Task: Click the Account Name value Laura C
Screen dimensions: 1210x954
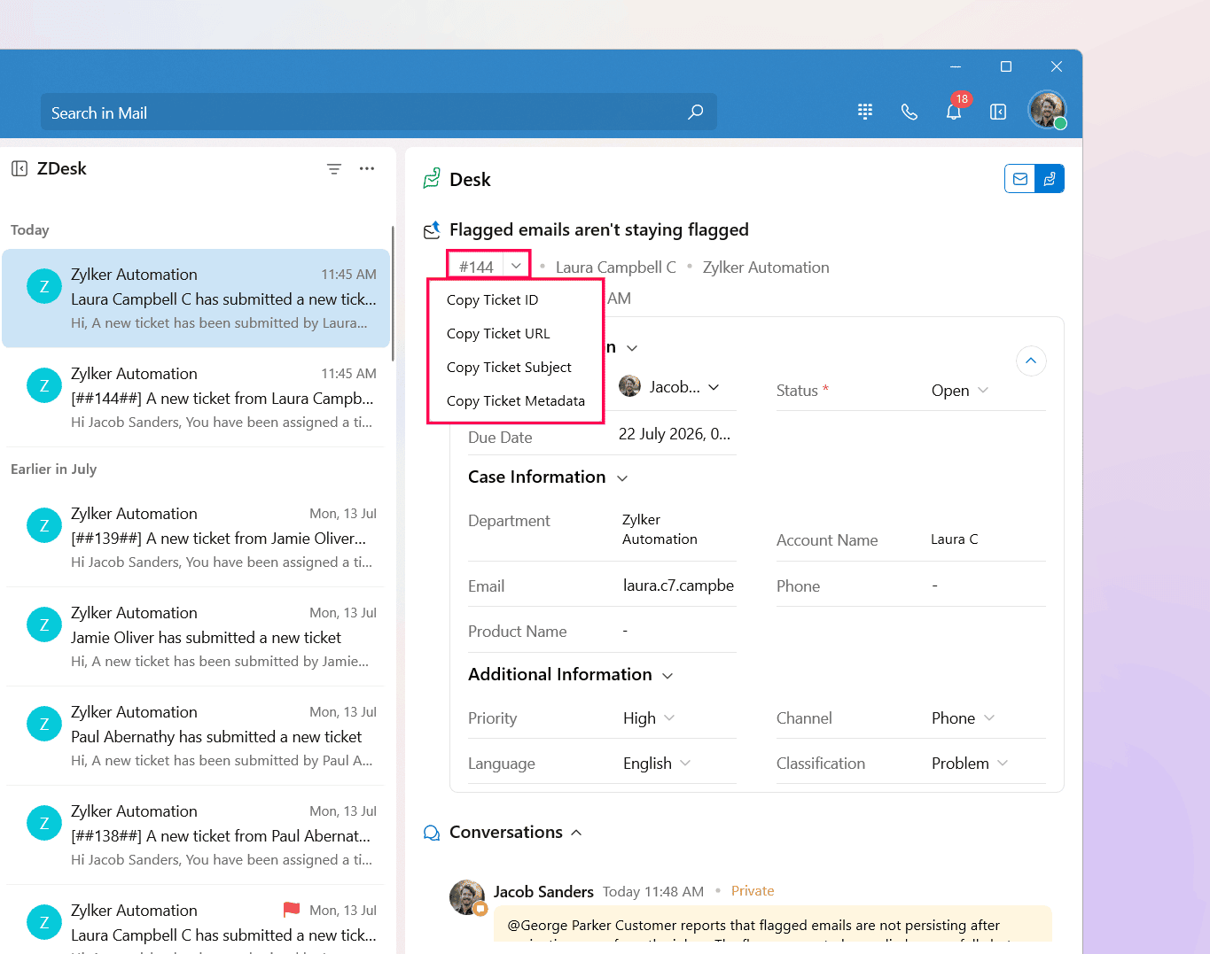Action: (955, 539)
